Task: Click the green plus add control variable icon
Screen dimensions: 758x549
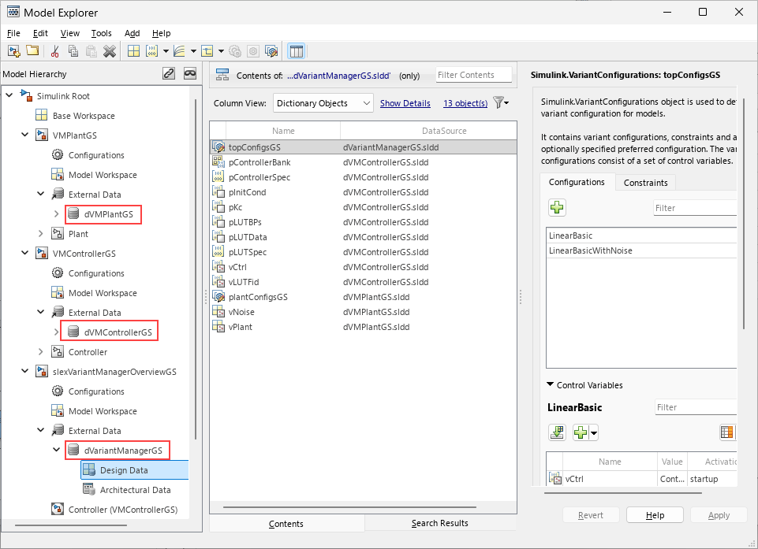Action: [x=581, y=432]
